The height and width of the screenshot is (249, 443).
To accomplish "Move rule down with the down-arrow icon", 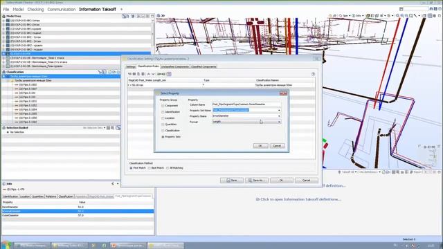I will point(153,74).
